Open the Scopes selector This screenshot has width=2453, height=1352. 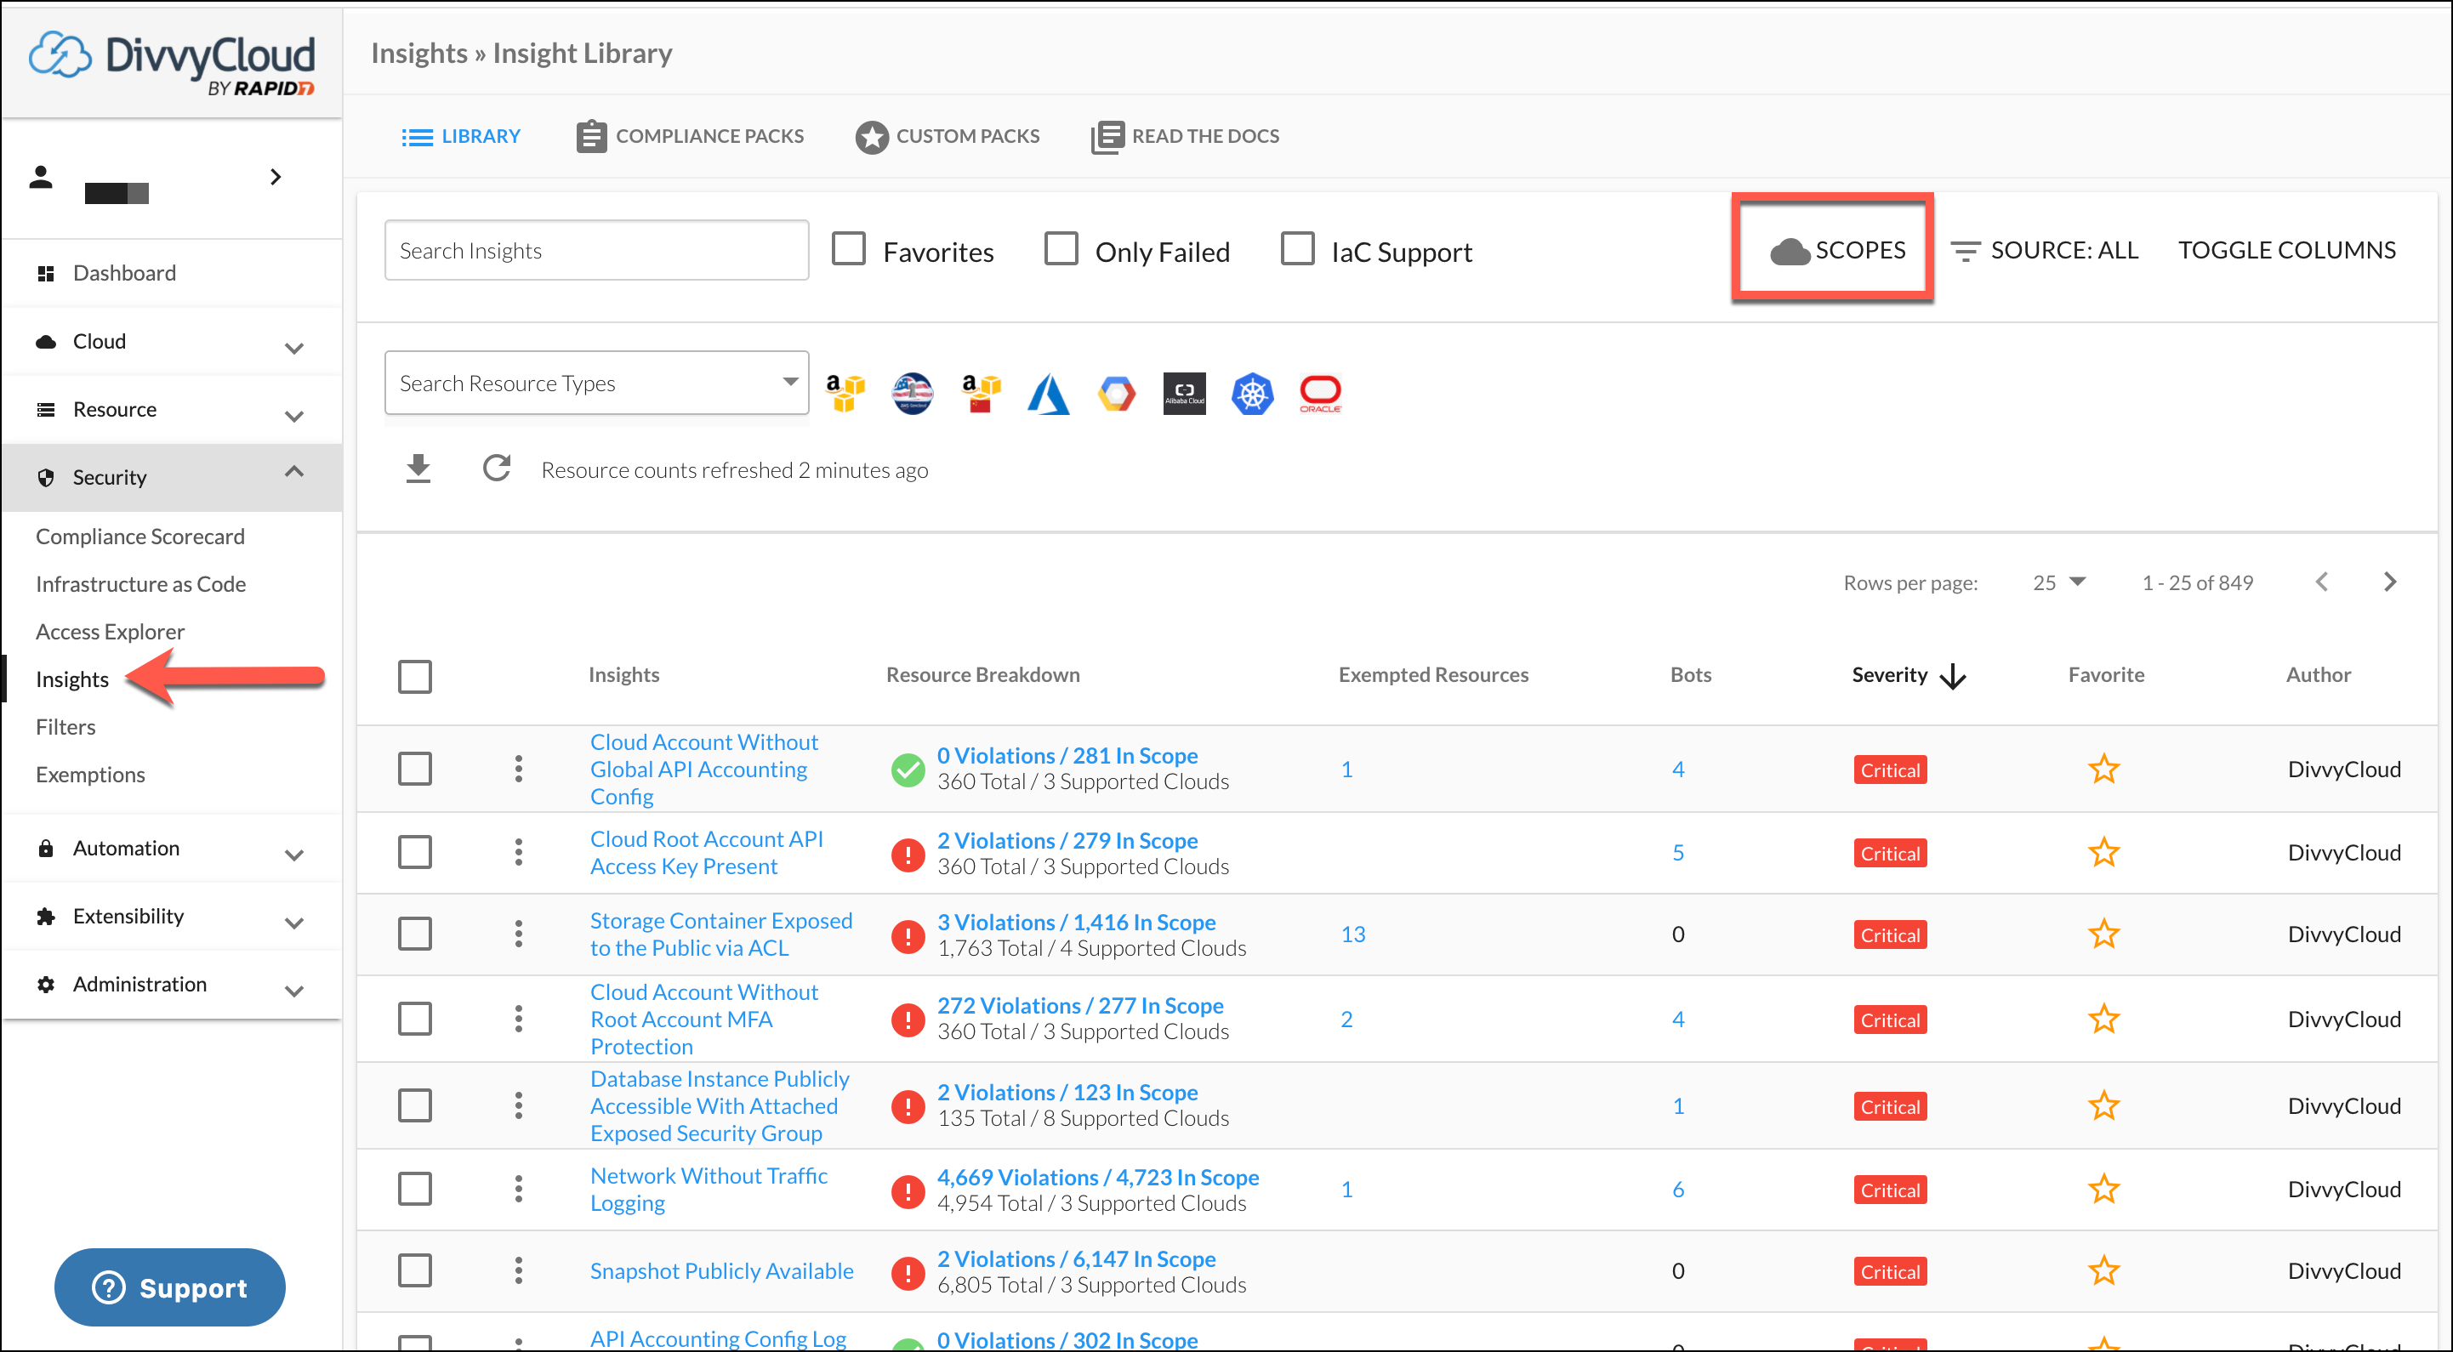(1837, 250)
